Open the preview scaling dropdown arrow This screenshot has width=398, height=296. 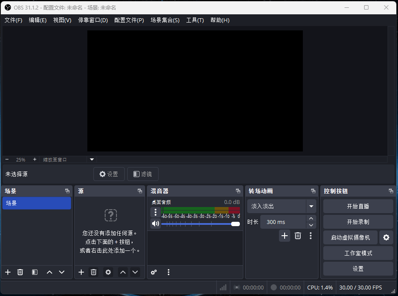92,160
